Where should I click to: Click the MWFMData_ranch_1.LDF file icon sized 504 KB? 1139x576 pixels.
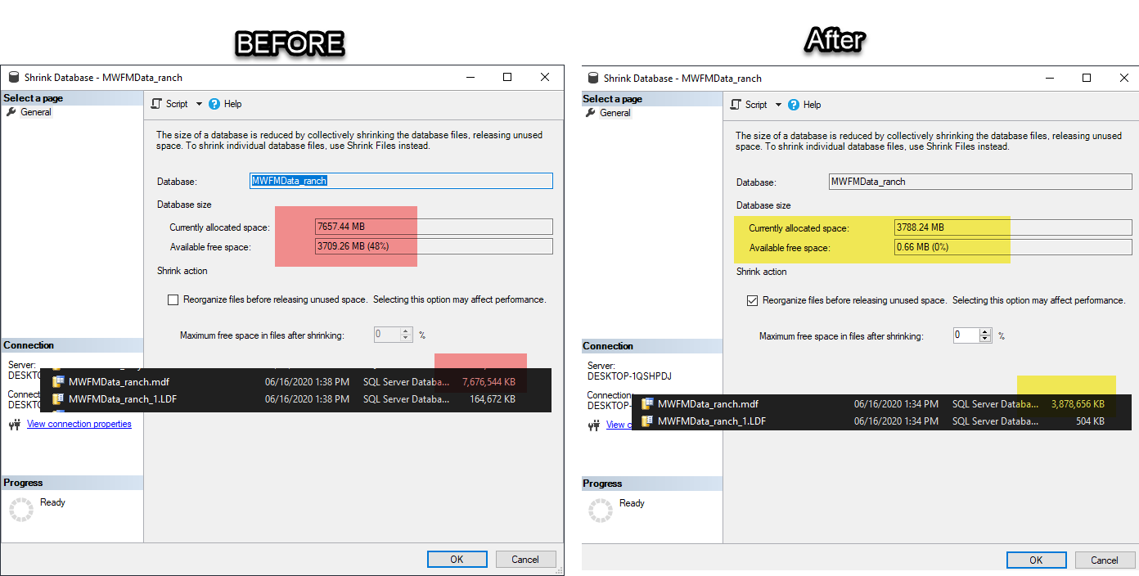[x=647, y=421]
